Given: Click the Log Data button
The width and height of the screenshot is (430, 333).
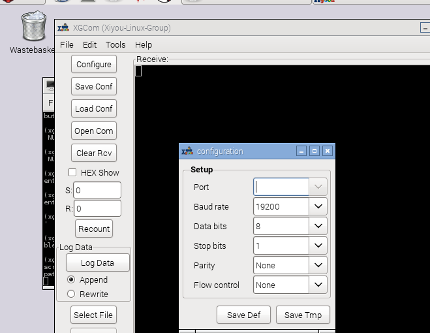Looking at the screenshot, I should tap(97, 262).
